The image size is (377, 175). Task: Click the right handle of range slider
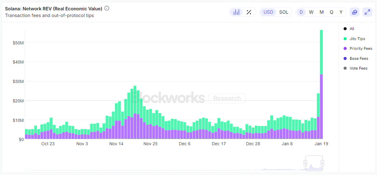[322, 163]
